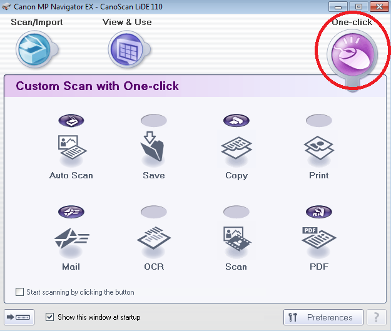Select the Scan/Import tab label

tap(37, 23)
